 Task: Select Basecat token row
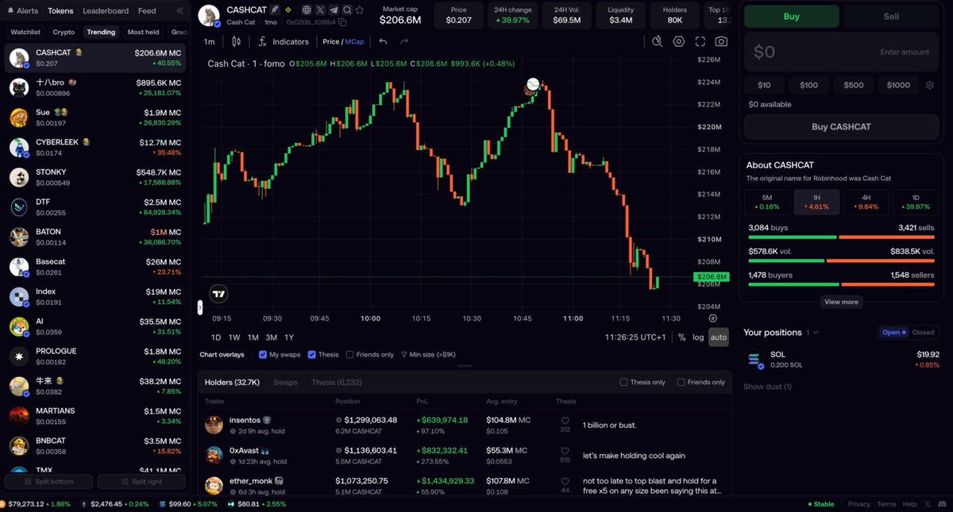click(95, 268)
